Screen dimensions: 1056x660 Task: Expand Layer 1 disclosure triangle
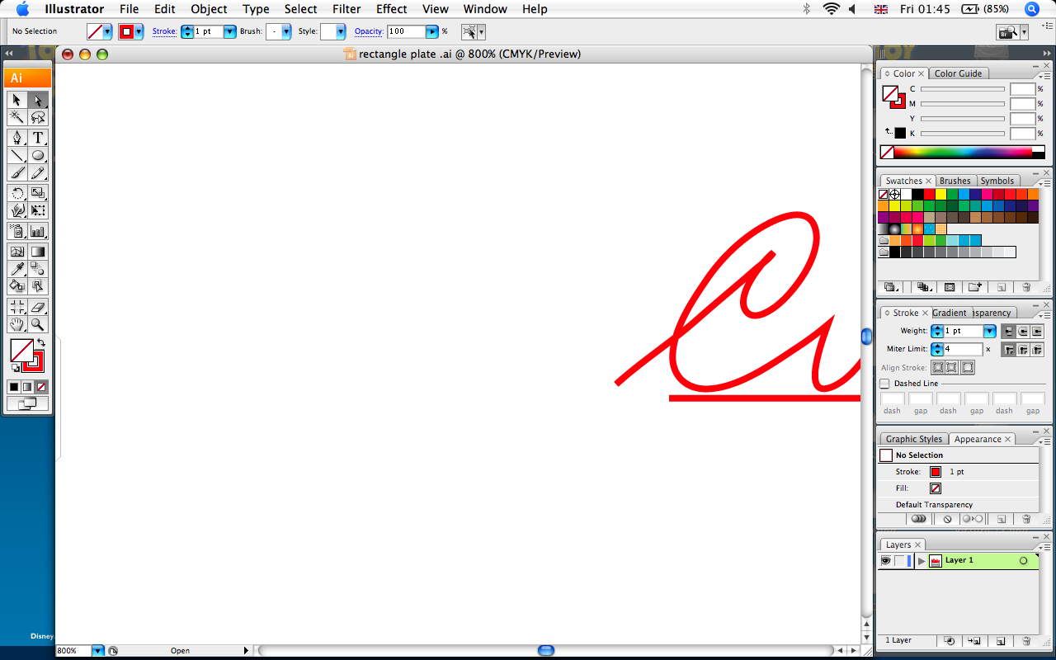(922, 560)
